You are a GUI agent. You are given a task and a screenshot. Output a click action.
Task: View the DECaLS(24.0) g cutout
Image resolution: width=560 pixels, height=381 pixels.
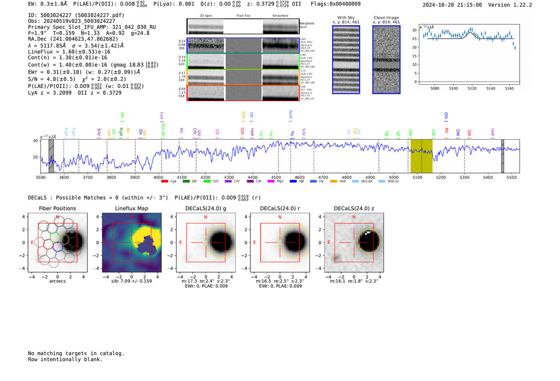(206, 243)
